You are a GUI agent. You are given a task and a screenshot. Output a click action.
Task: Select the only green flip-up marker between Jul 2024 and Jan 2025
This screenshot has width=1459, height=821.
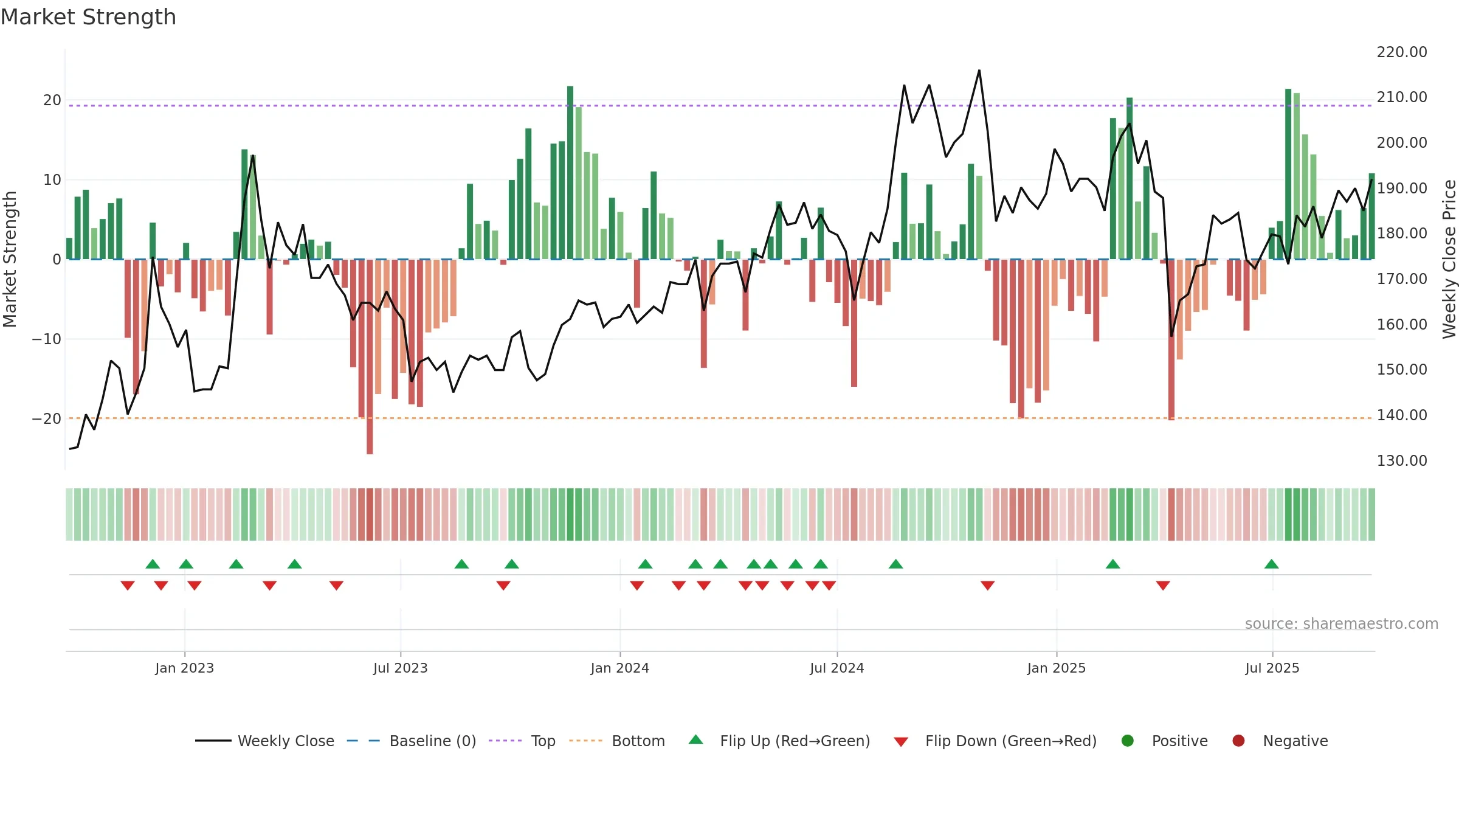click(x=895, y=564)
